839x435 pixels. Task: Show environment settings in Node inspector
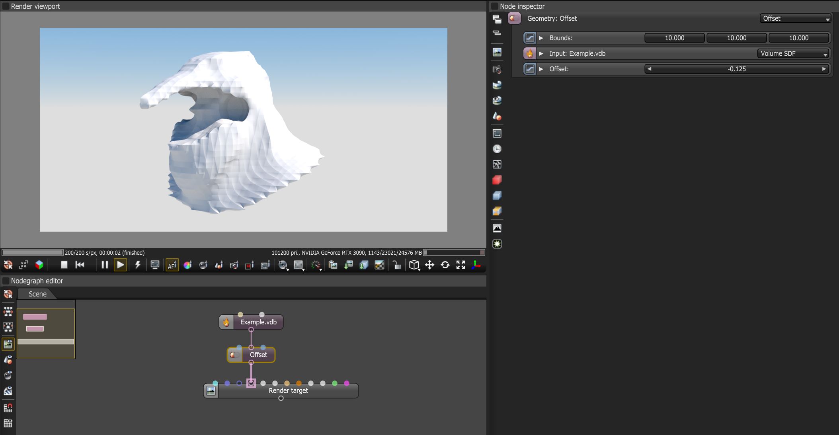(497, 85)
